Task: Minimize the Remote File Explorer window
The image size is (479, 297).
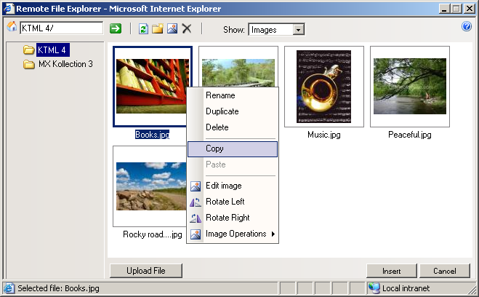Action: pos(445,9)
